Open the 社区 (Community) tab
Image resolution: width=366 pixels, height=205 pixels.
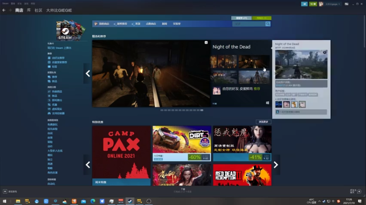pos(38,10)
